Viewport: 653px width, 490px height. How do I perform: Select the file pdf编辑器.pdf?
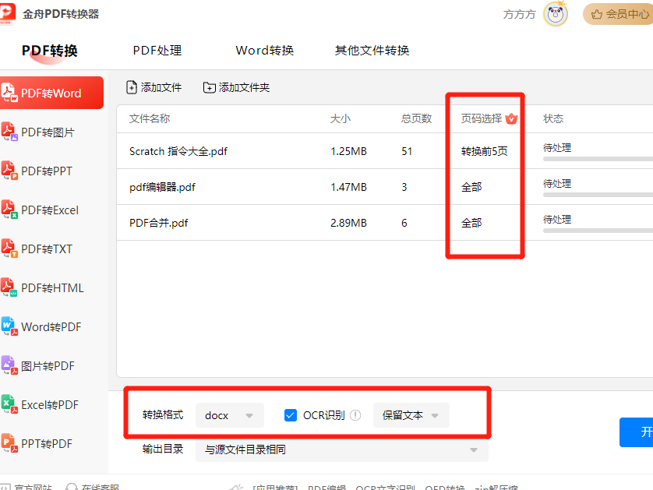(162, 187)
